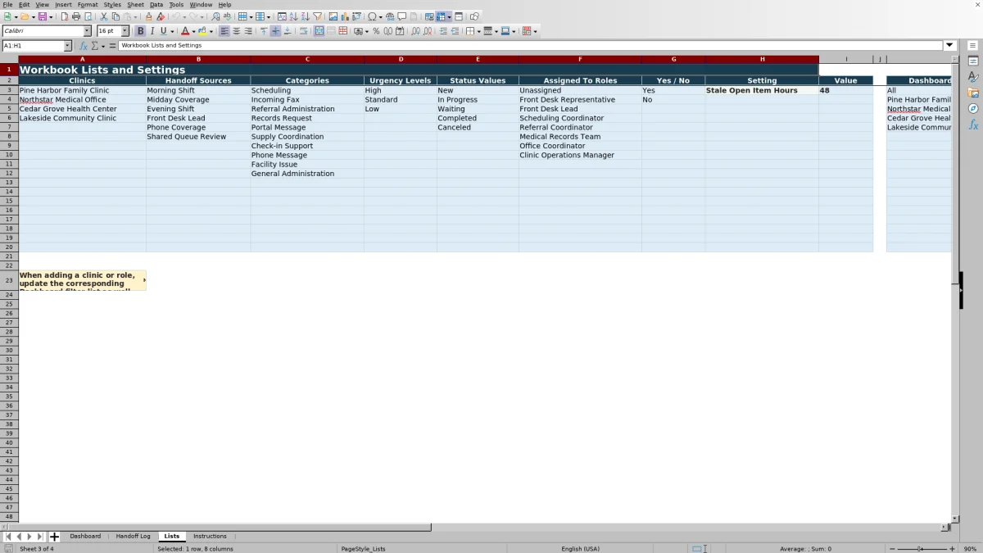Click the English (USA) language status
Image resolution: width=983 pixels, height=553 pixels.
click(580, 549)
